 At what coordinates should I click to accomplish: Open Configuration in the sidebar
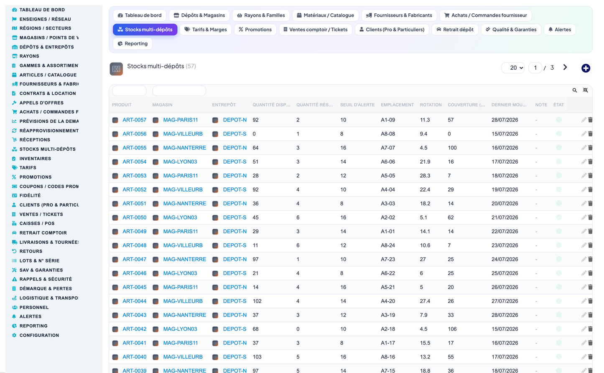pyautogui.click(x=39, y=335)
